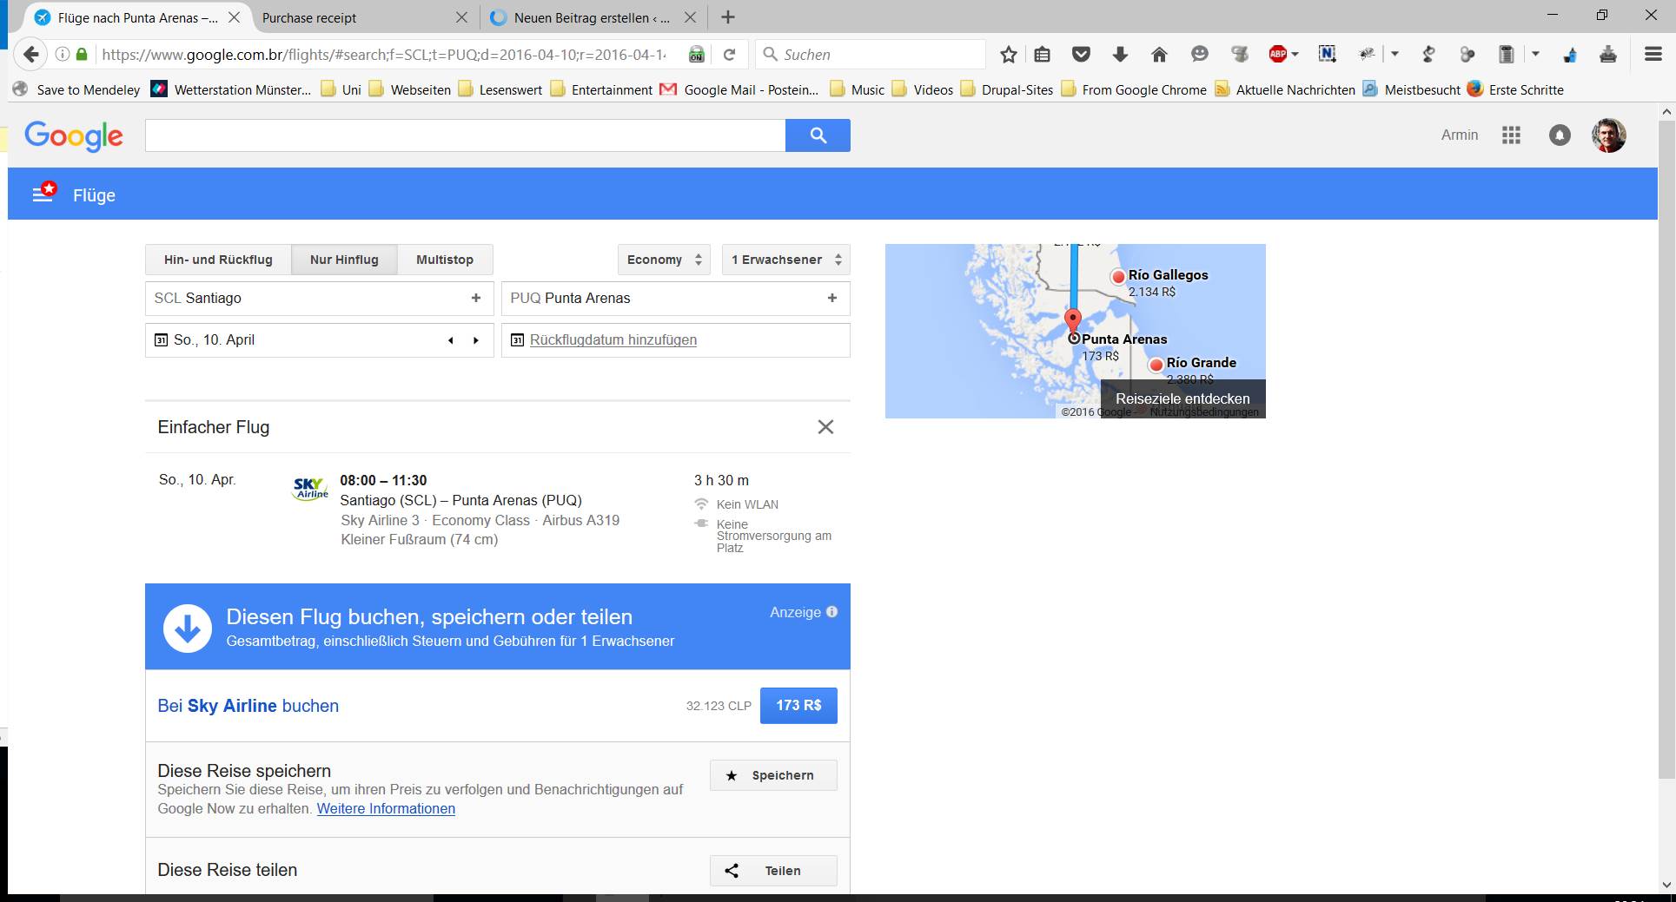Step to previous departure date

[x=451, y=340]
